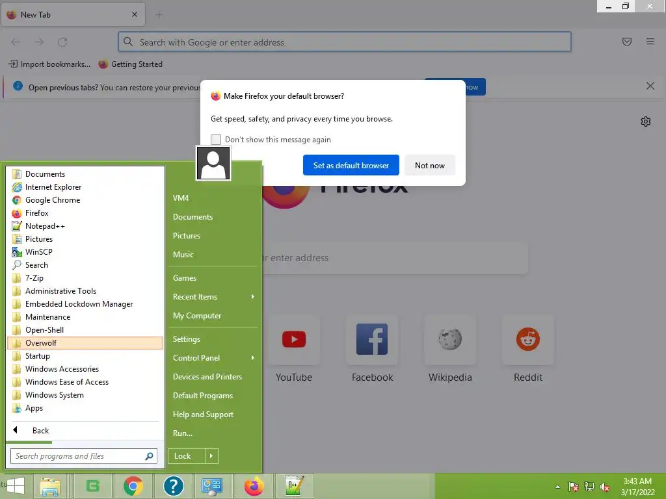Open Settings from the Start menu

coord(213,339)
